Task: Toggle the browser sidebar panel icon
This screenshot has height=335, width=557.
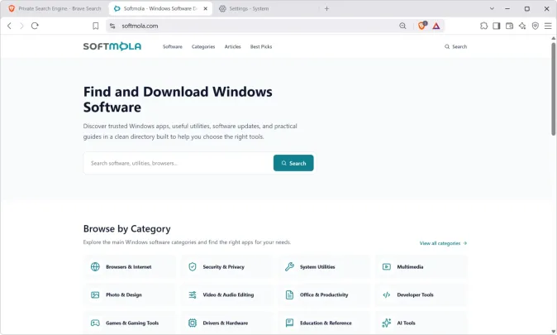Action: coord(497,26)
